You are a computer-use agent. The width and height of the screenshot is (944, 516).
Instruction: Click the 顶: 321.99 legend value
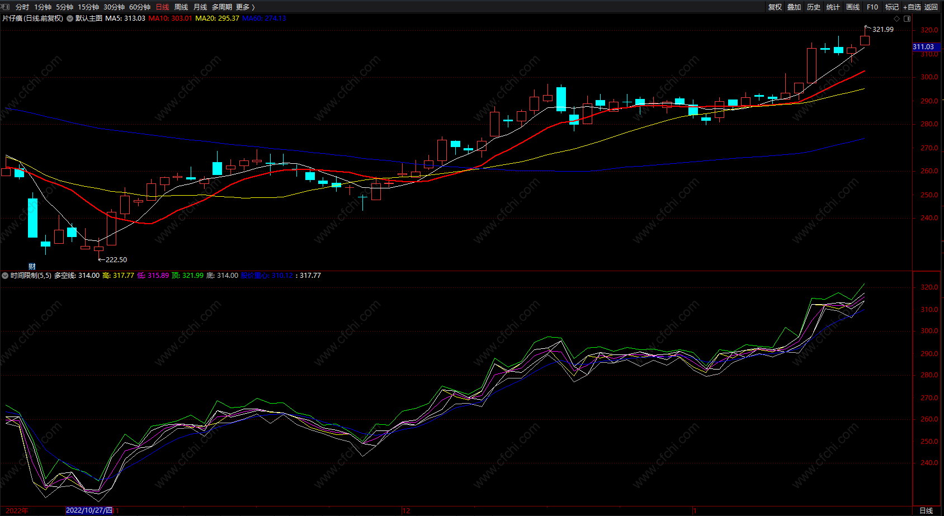(187, 276)
